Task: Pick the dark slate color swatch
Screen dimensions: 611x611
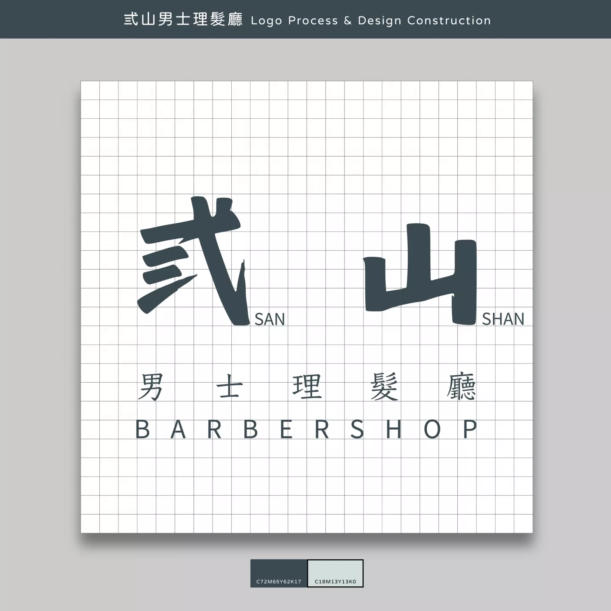Action: tap(279, 569)
